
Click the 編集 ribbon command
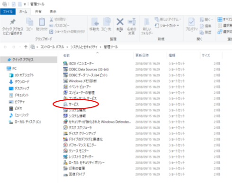(x=205, y=26)
